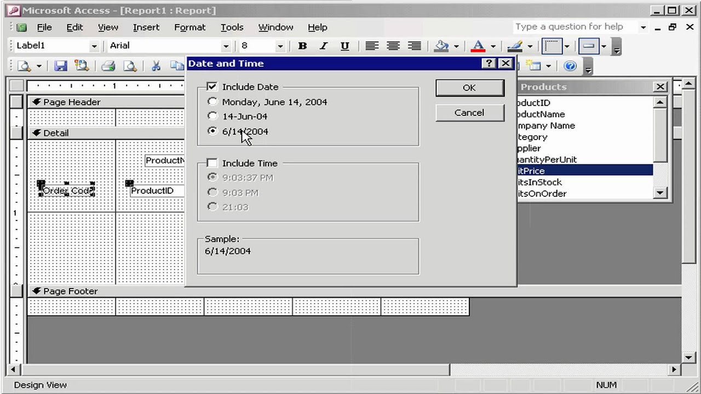The width and height of the screenshot is (701, 394).
Task: Click Cancel in Date and Time dialog
Action: [469, 113]
